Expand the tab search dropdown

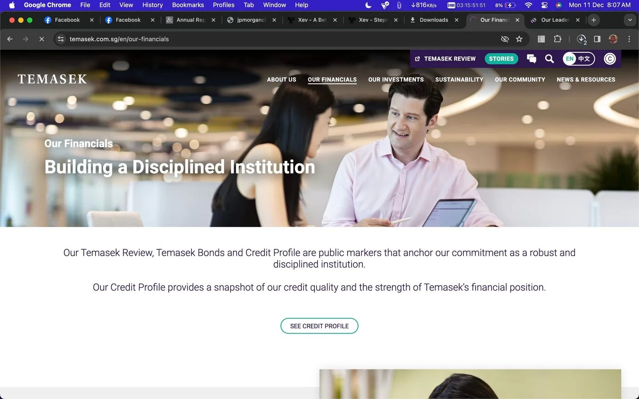pyautogui.click(x=630, y=20)
